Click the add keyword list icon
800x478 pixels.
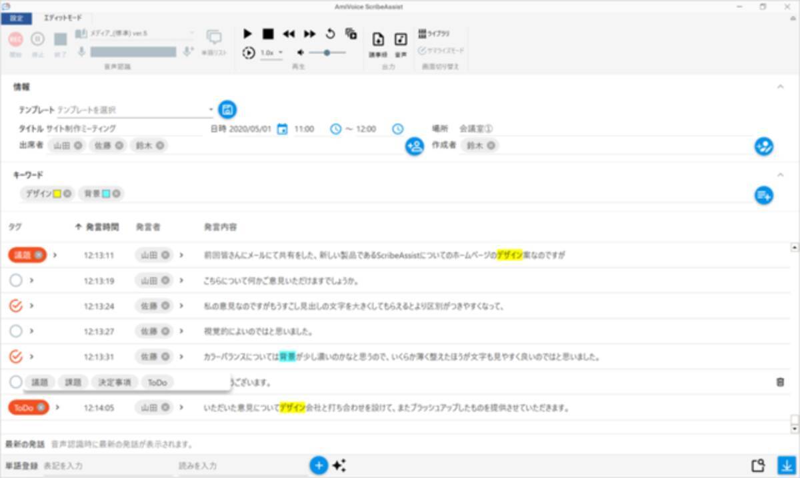[x=763, y=195]
